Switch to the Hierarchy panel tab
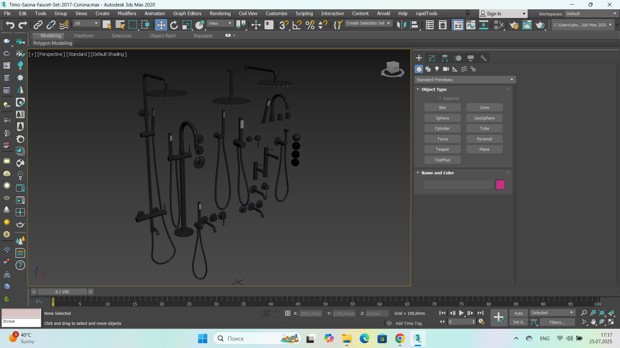This screenshot has height=348, width=620. coord(445,58)
